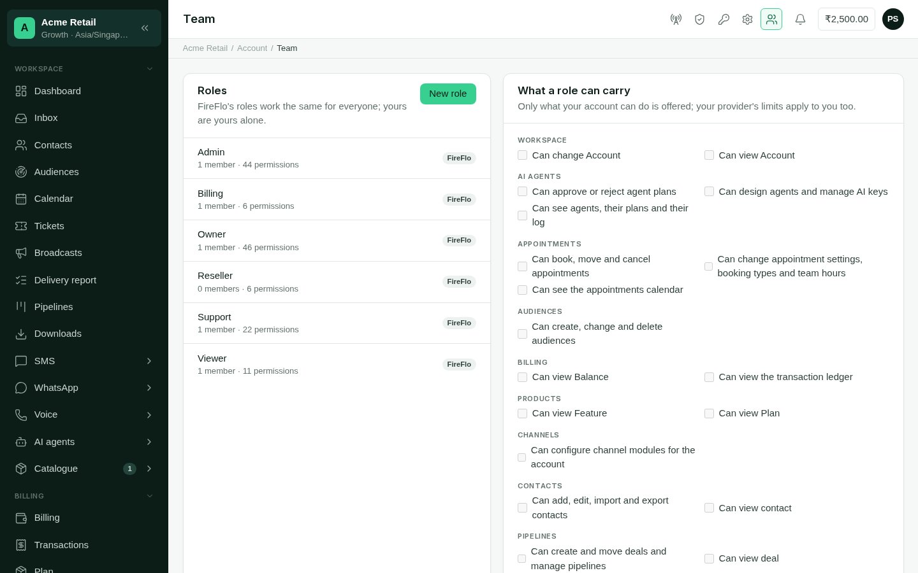
Task: Click the Acme Retail breadcrumb link
Action: (x=205, y=48)
